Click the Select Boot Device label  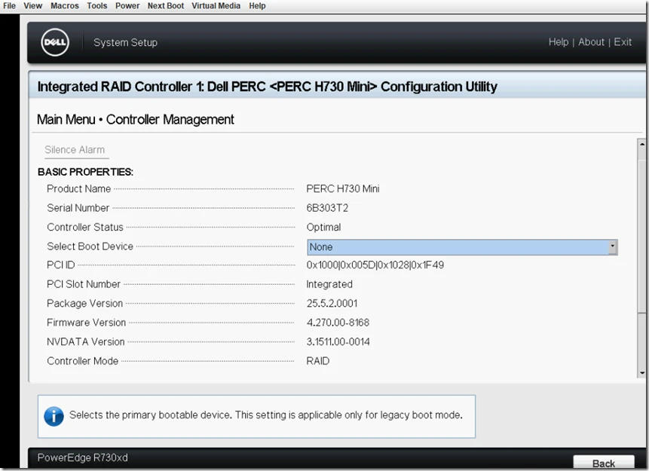[90, 246]
